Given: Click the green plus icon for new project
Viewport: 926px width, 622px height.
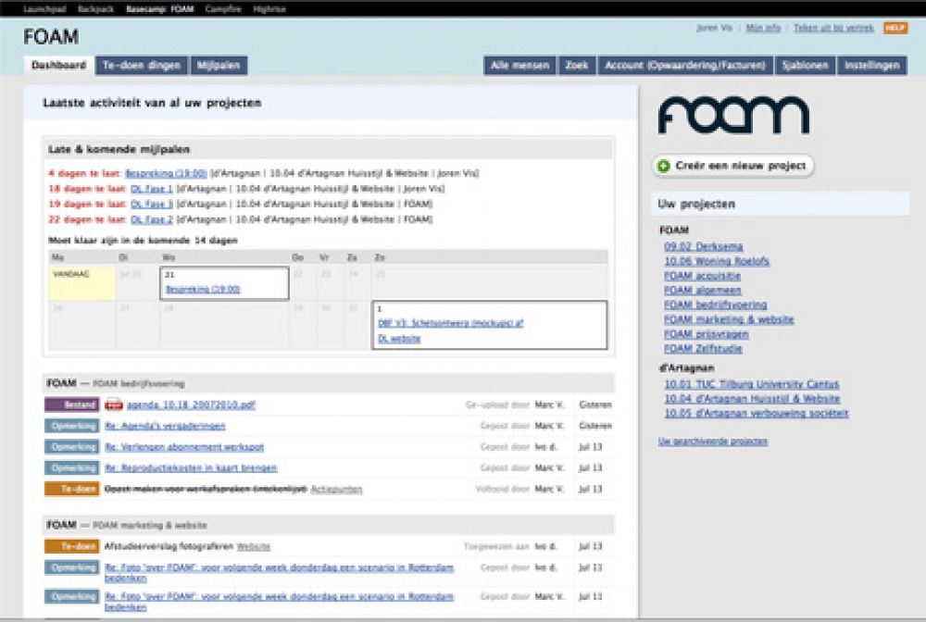Looking at the screenshot, I should click(x=664, y=166).
